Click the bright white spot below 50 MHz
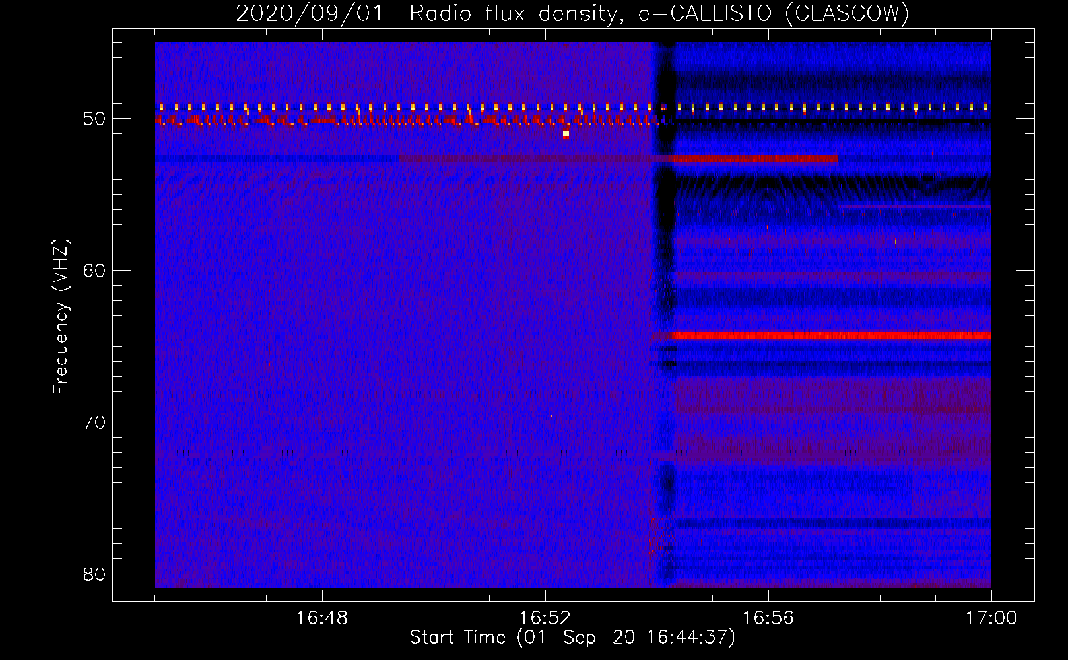This screenshot has height=660, width=1068. (x=566, y=134)
